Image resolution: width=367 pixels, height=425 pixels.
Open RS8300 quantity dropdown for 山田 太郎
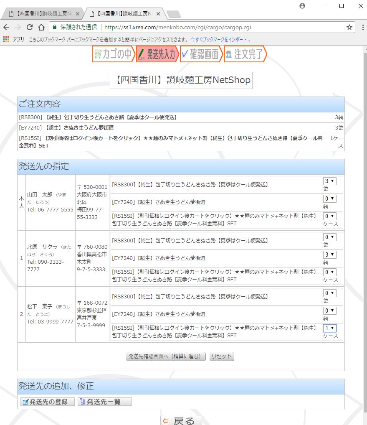pyautogui.click(x=329, y=181)
